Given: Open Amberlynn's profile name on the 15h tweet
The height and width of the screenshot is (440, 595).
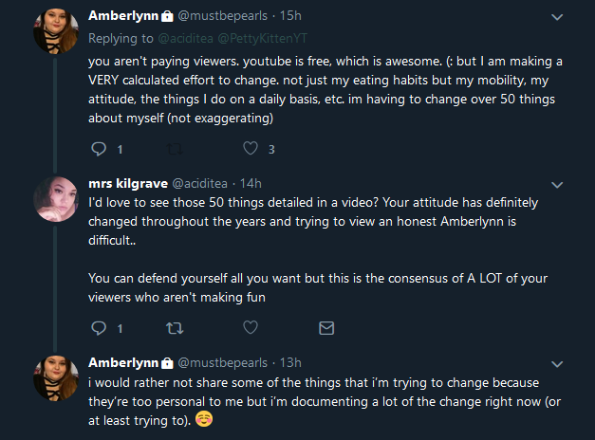Looking at the screenshot, I should pos(123,15).
